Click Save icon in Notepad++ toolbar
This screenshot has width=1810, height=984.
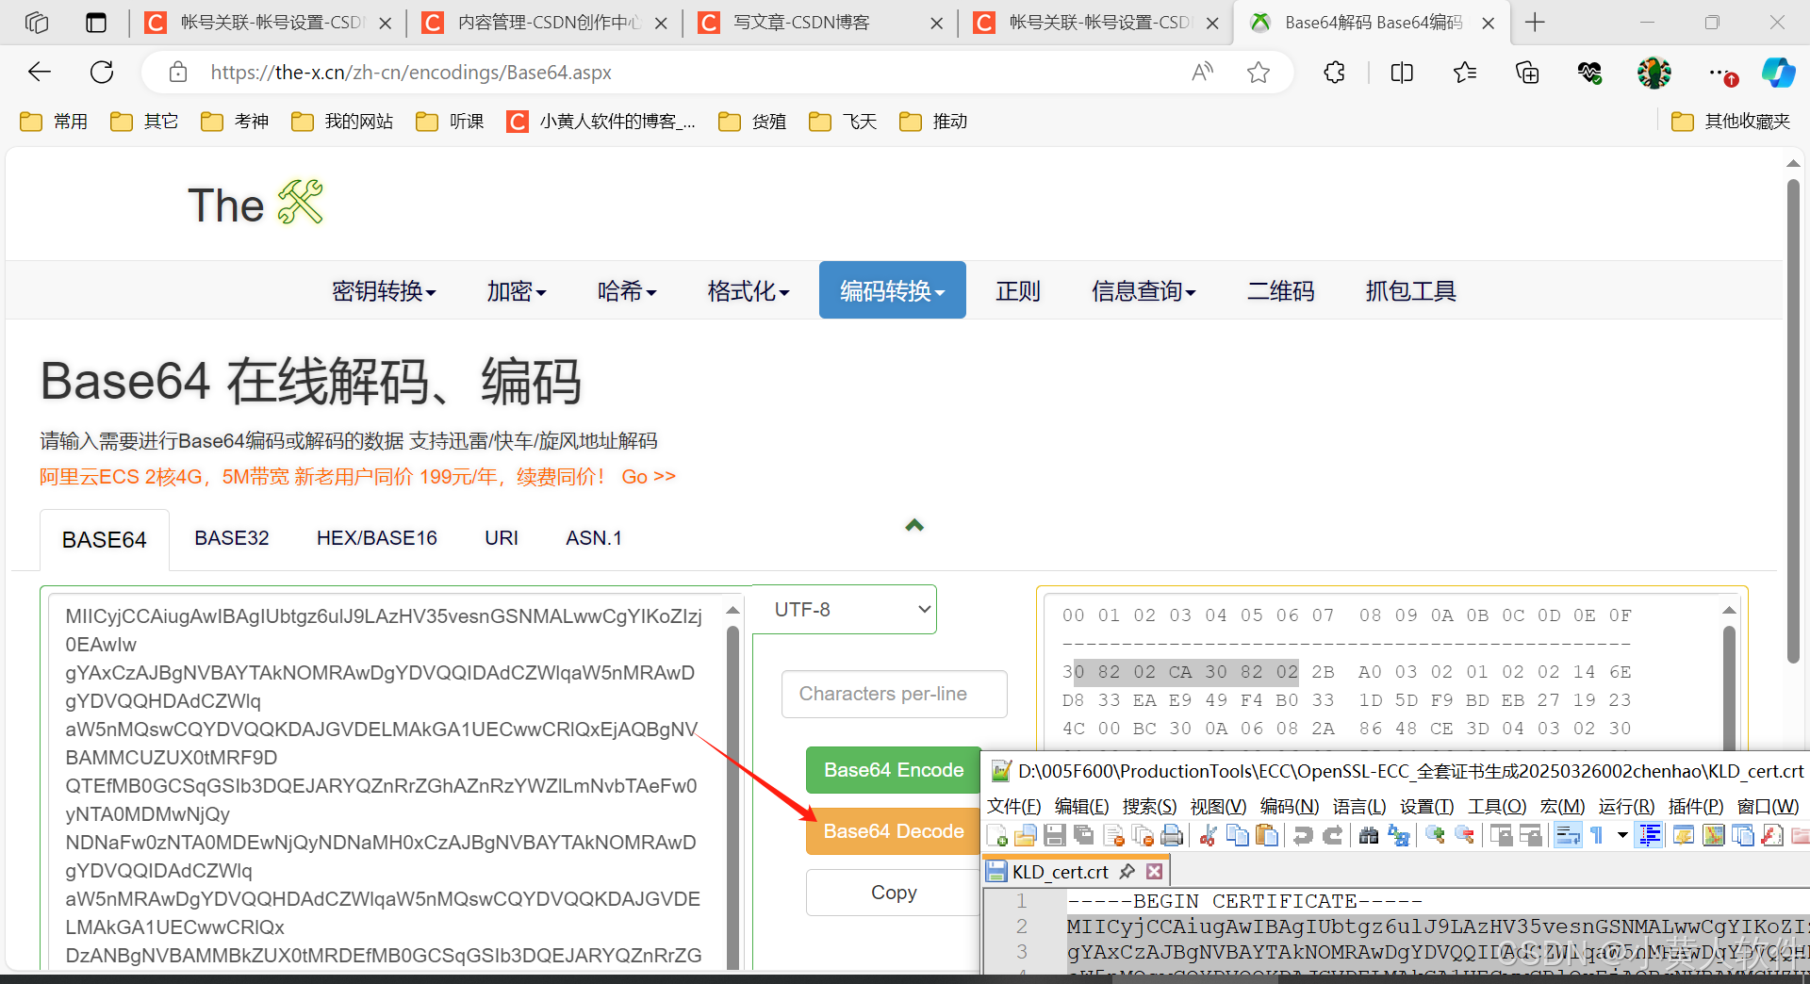(1055, 835)
